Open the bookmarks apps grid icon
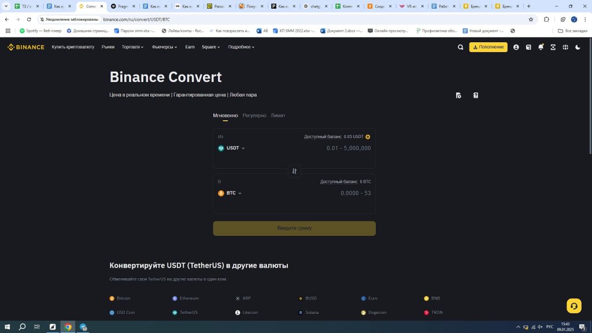Screen dimensions: 592x333 click(x=8, y=31)
